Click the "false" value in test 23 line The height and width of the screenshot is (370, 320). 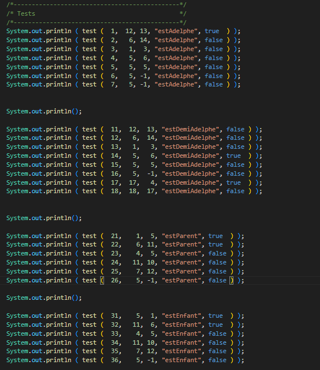click(x=218, y=253)
